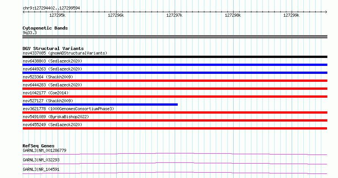Click the red bar for nsv6444283
Screen dimensions: 338x178
[x=175, y=89]
